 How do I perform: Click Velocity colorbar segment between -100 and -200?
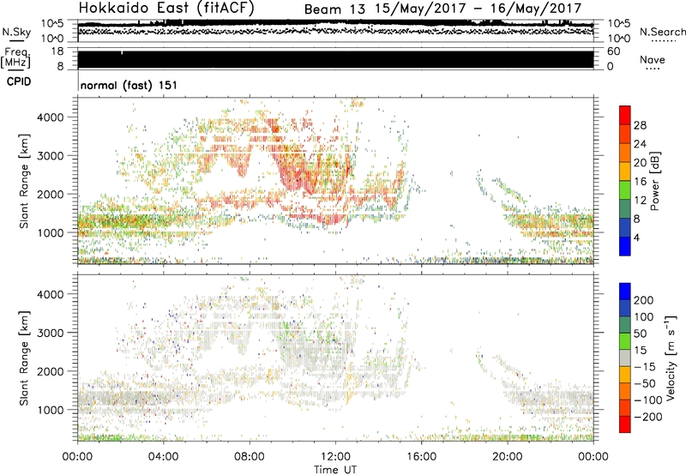click(625, 407)
